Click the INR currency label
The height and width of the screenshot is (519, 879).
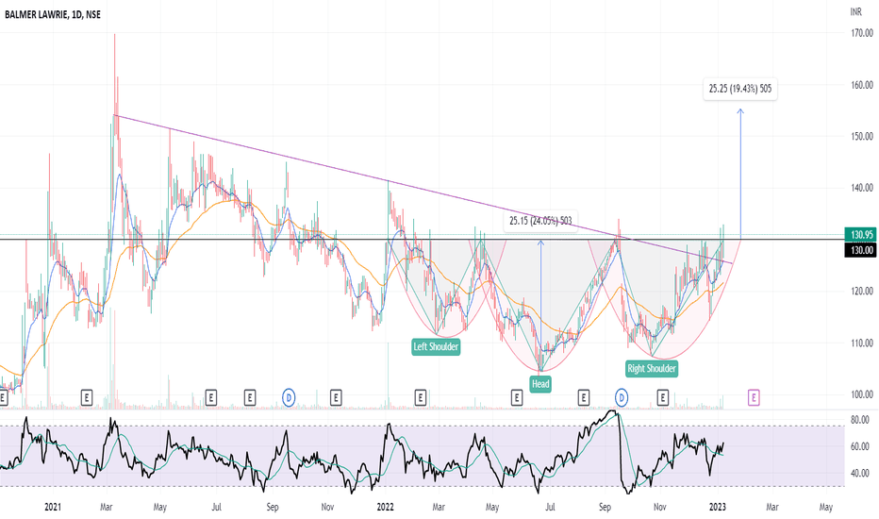(855, 11)
